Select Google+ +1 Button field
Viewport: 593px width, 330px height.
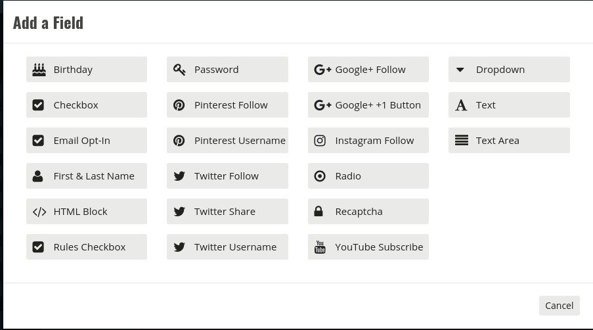click(x=368, y=105)
